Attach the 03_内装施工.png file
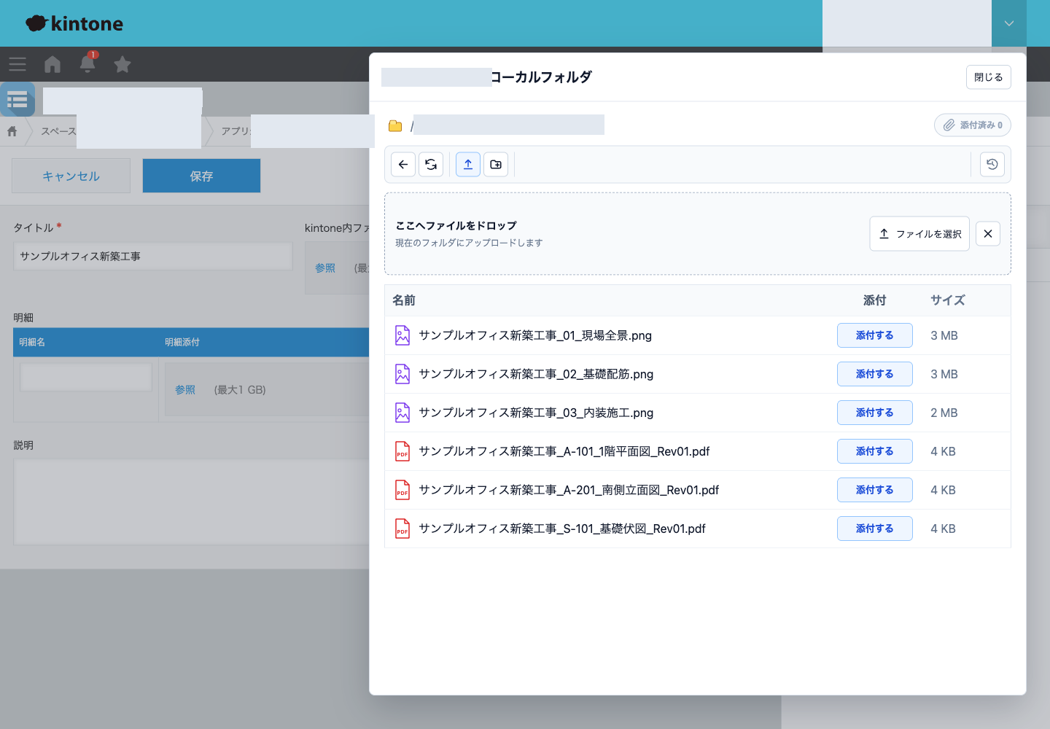The image size is (1050, 729). tap(875, 413)
